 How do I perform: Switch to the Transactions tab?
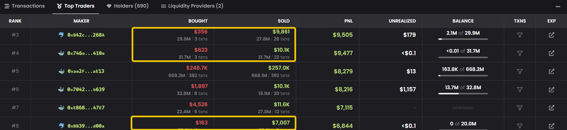click(25, 6)
